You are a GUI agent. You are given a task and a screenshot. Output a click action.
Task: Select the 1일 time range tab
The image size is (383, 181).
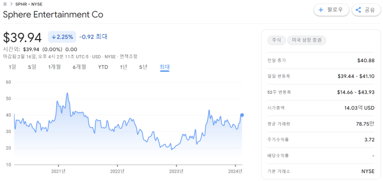tap(12, 67)
